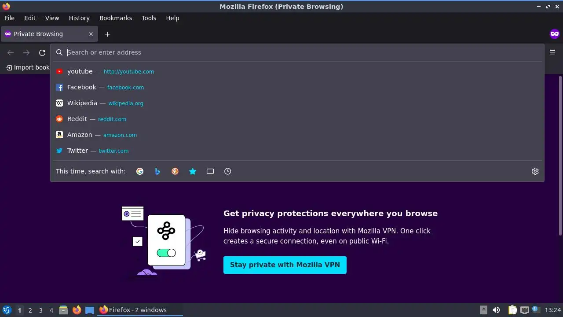Open the View menu
The width and height of the screenshot is (563, 317).
tap(52, 18)
